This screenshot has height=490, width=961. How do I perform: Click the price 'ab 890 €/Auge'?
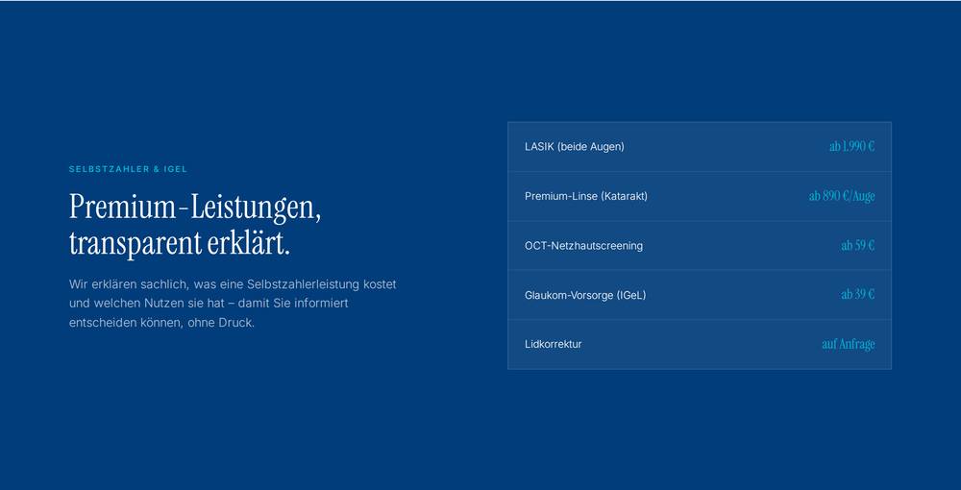pyautogui.click(x=842, y=197)
